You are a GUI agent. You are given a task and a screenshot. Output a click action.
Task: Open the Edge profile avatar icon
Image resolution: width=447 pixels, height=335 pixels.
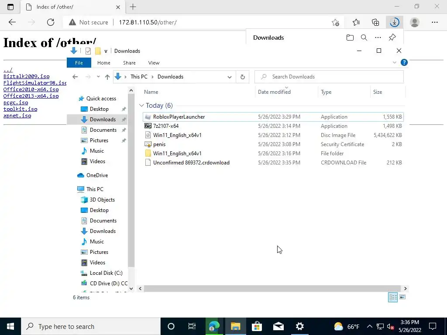coord(415,22)
